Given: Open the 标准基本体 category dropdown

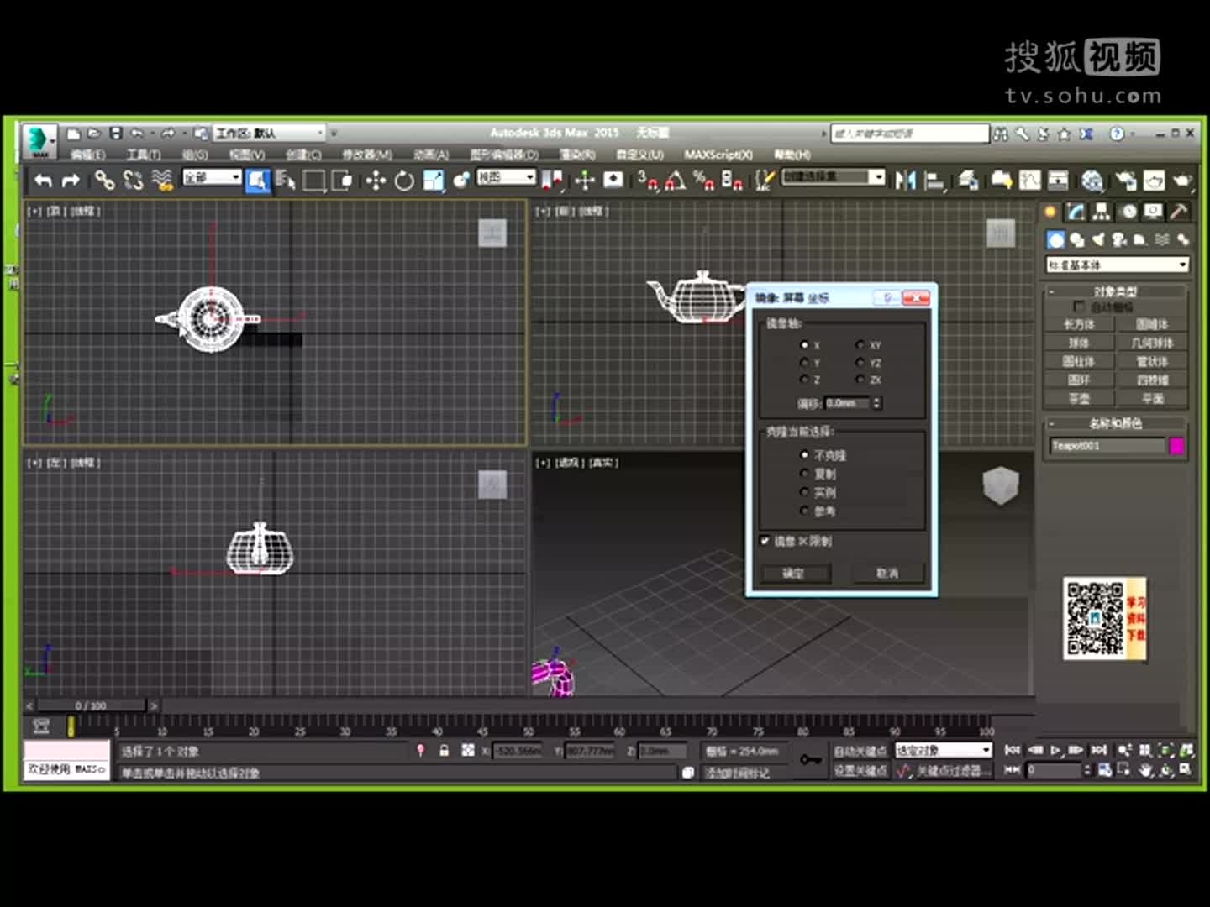Looking at the screenshot, I should coord(1116,264).
